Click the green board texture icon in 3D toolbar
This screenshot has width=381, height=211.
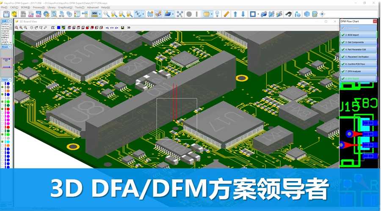point(63,27)
